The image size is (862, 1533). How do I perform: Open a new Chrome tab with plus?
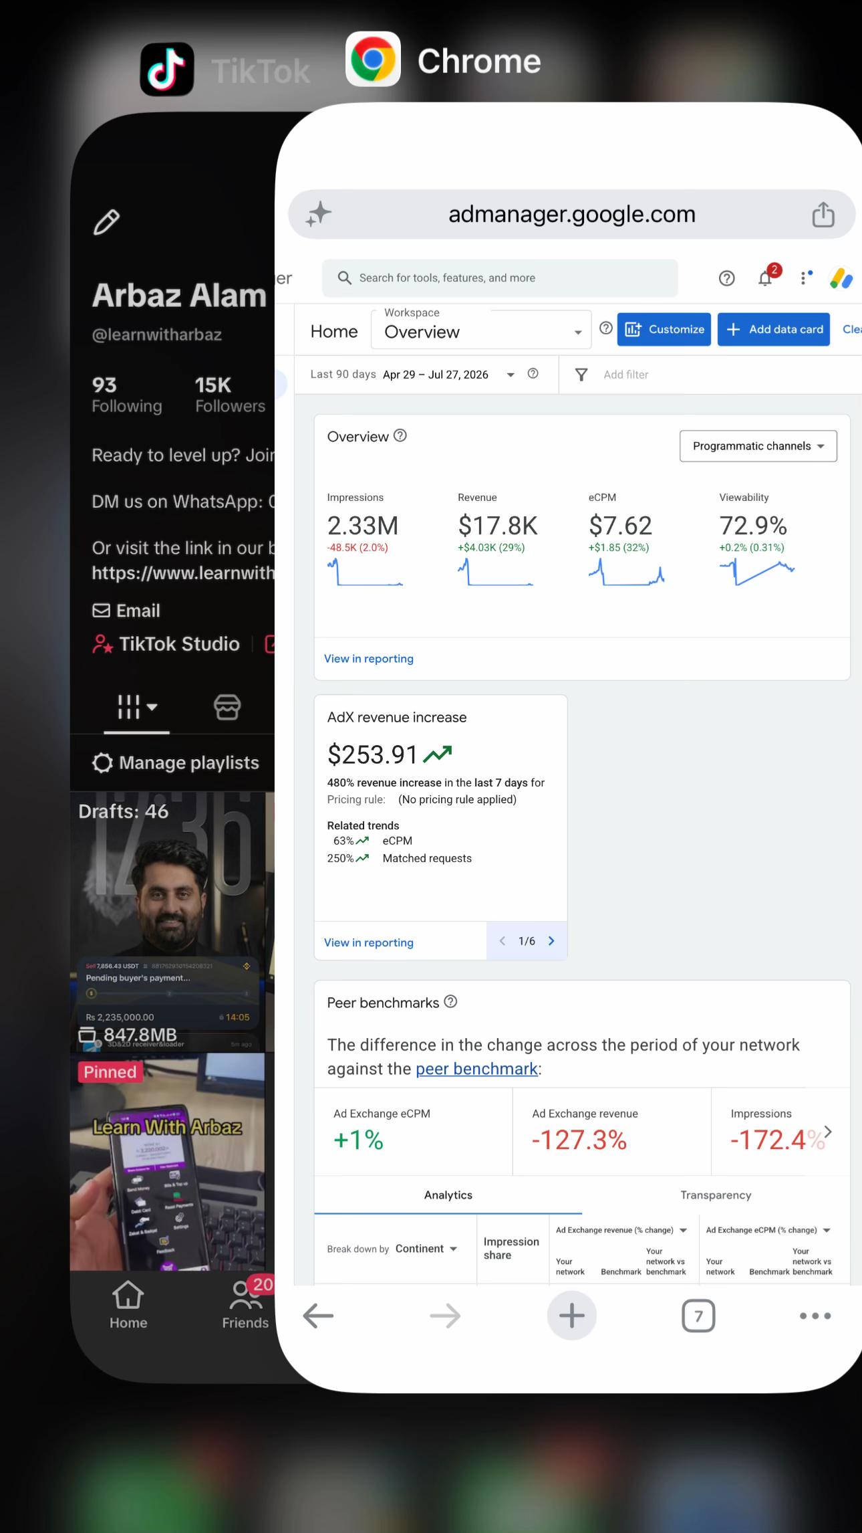point(571,1316)
